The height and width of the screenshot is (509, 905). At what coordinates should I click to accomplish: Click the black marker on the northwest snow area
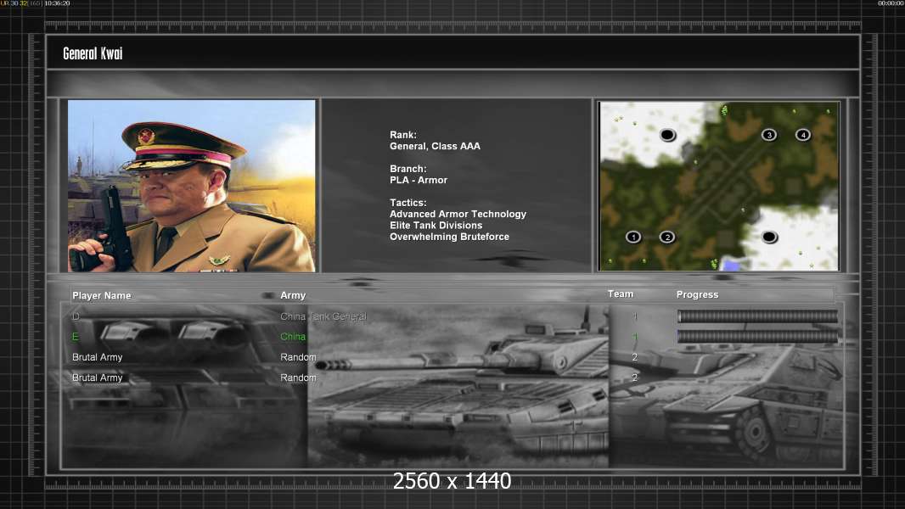[x=667, y=135]
